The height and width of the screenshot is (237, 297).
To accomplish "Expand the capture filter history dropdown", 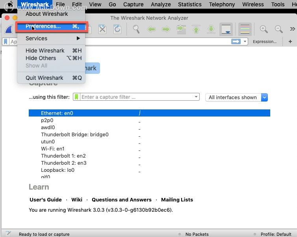I will click(196, 97).
